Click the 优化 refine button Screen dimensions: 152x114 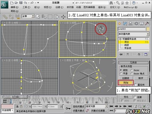126,97
